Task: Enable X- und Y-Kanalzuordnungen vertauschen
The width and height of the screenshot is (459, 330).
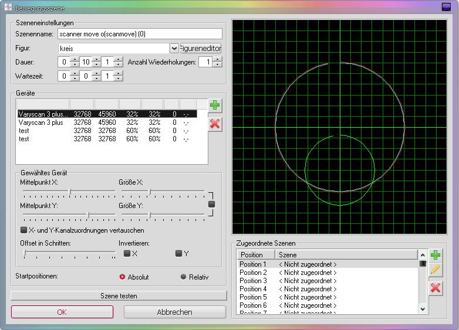Action: click(24, 230)
